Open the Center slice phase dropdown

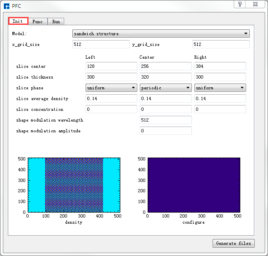pyautogui.click(x=166, y=88)
